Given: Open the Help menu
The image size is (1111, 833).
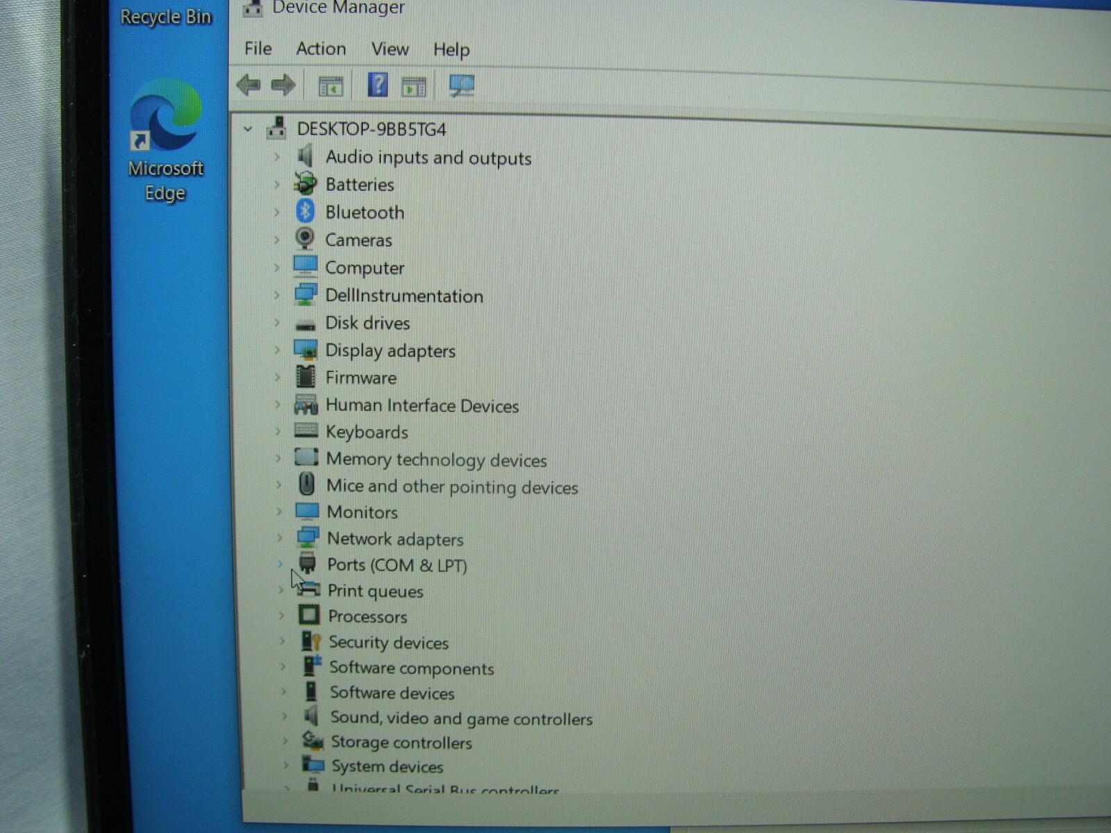Looking at the screenshot, I should point(451,50).
